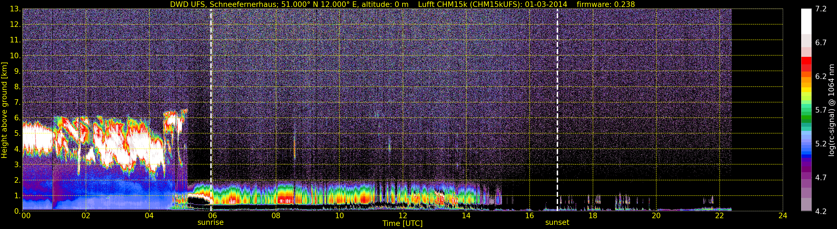Select the 'sunset' label below the time axis
Image resolution: width=837 pixels, height=229 pixels.
point(557,223)
